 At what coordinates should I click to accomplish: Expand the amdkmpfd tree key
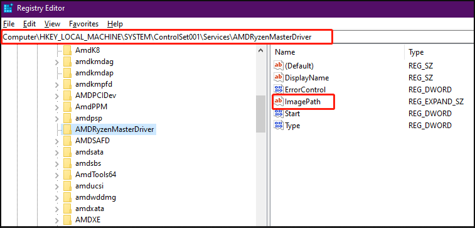pos(56,85)
